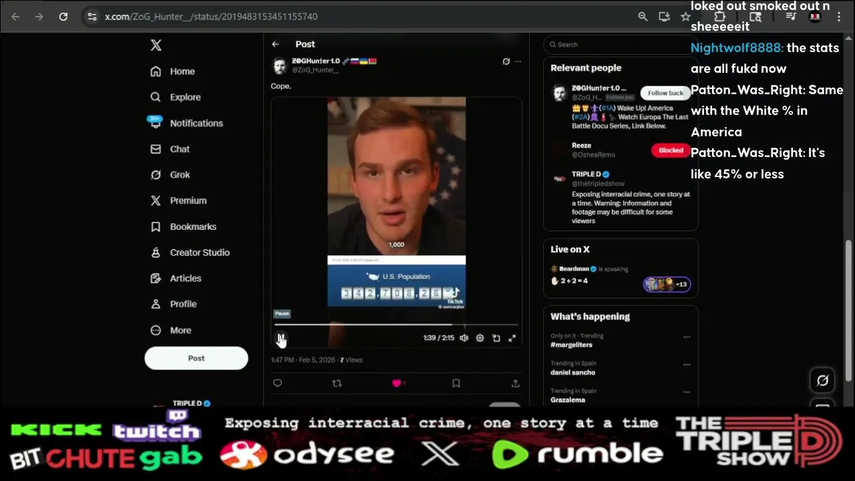Screen dimensions: 855x481
Task: Toggle picture-in-picture on video
Action: click(496, 338)
